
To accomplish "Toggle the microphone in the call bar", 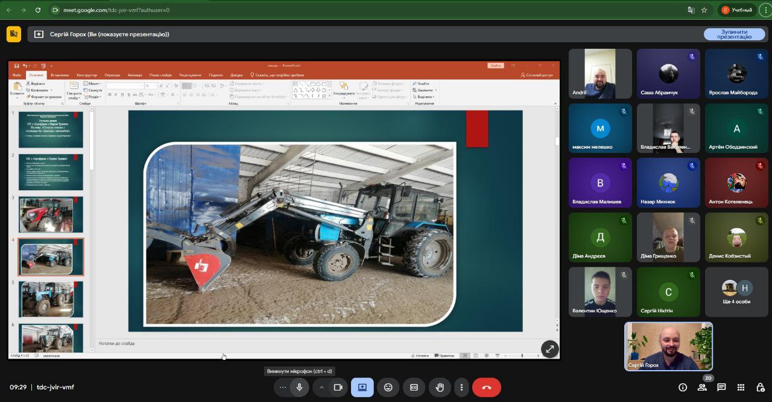I will [x=299, y=388].
